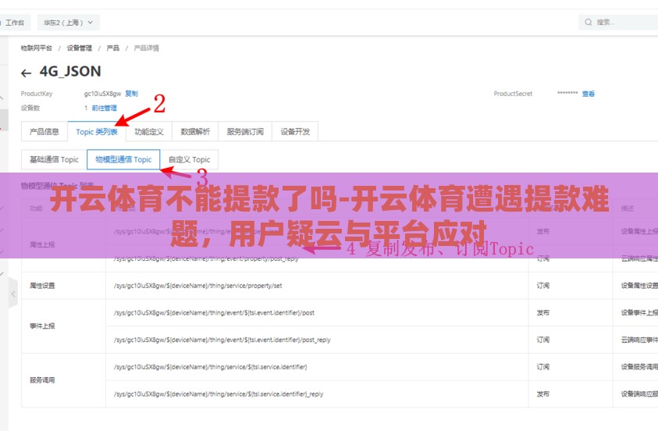The height and width of the screenshot is (431, 658).
Task: Switch to 功能定义 tab
Action: (x=148, y=131)
